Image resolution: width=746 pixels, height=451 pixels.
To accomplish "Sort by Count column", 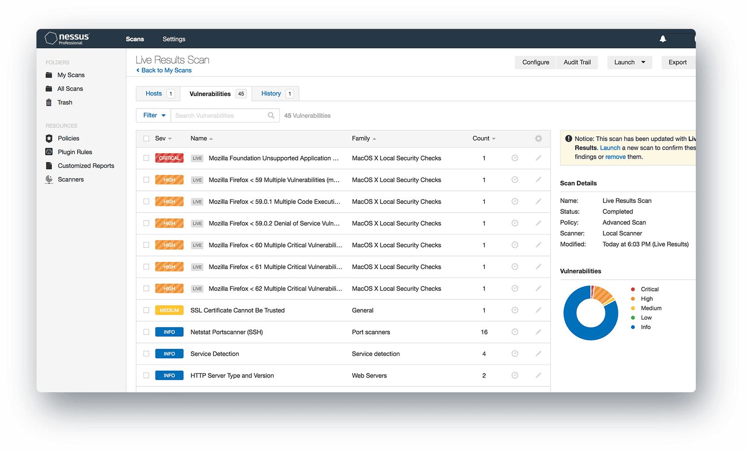I will click(x=484, y=139).
